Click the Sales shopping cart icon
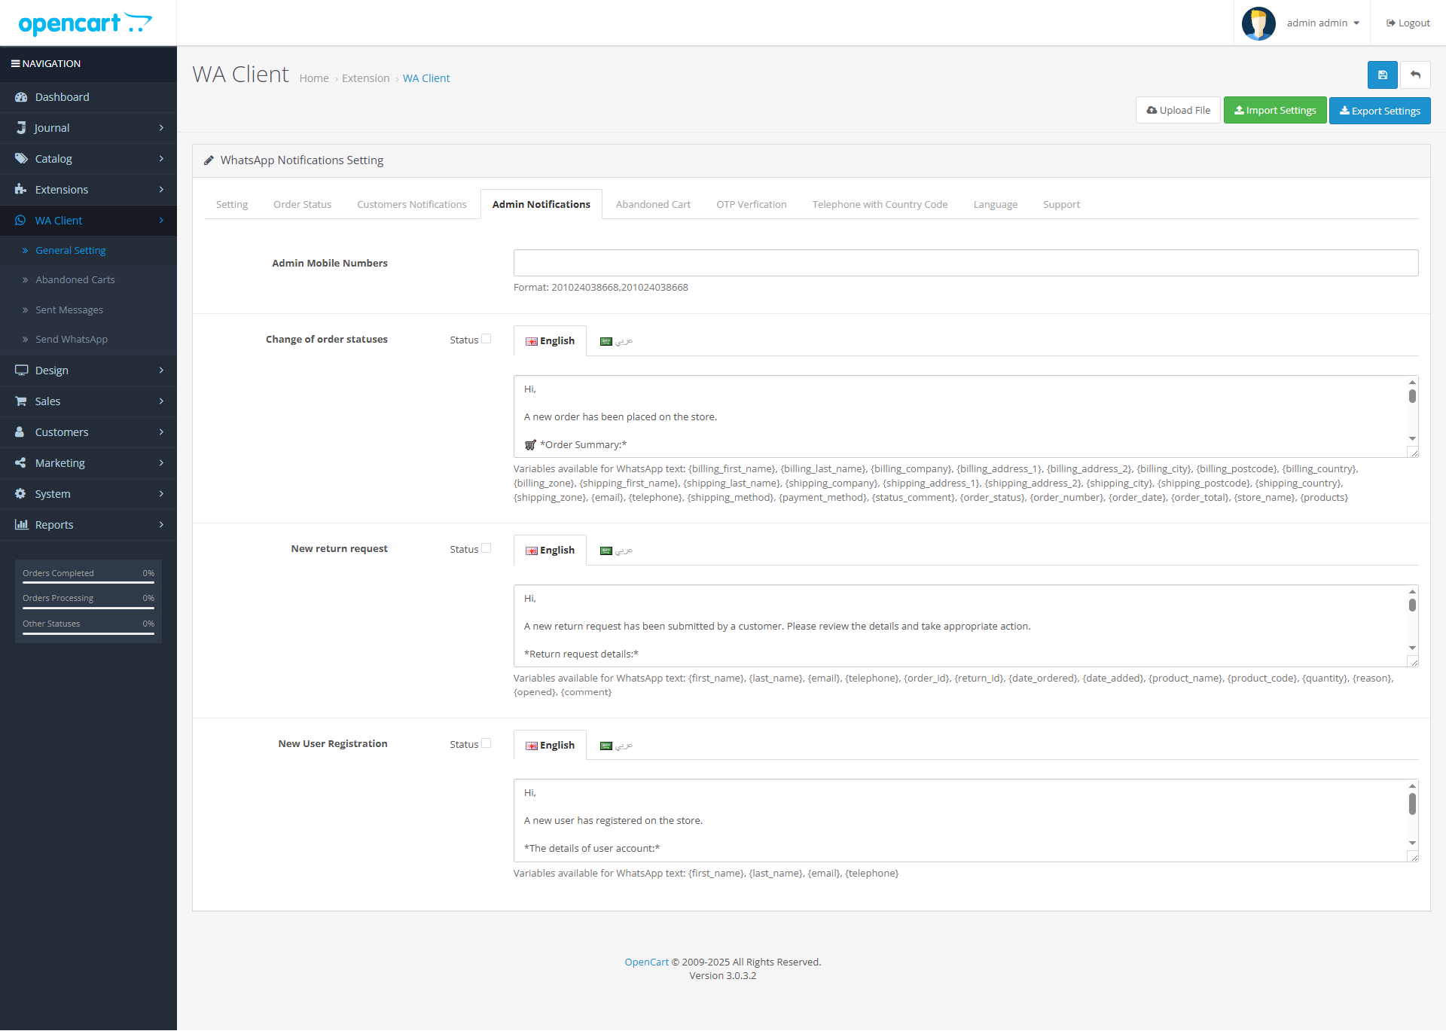This screenshot has height=1031, width=1446. coord(21,401)
